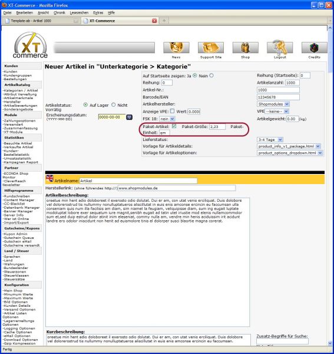Open the Datei menu

tap(7, 12)
